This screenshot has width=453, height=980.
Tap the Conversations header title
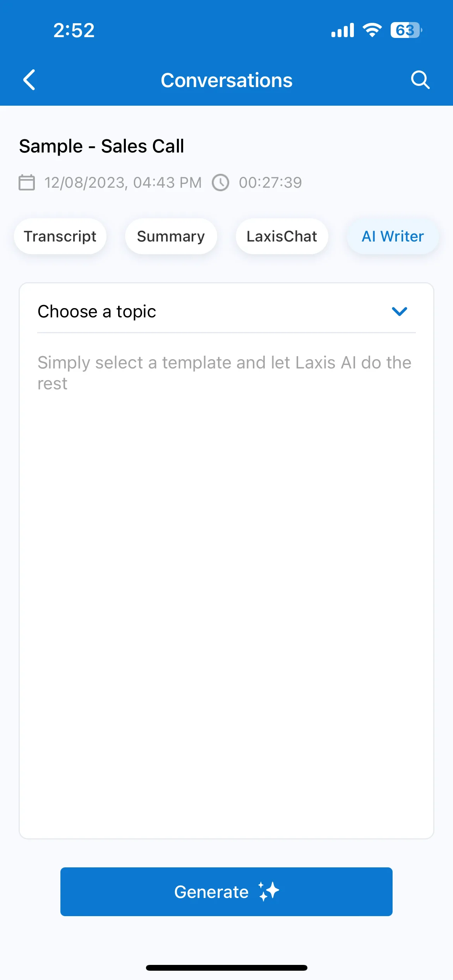226,80
